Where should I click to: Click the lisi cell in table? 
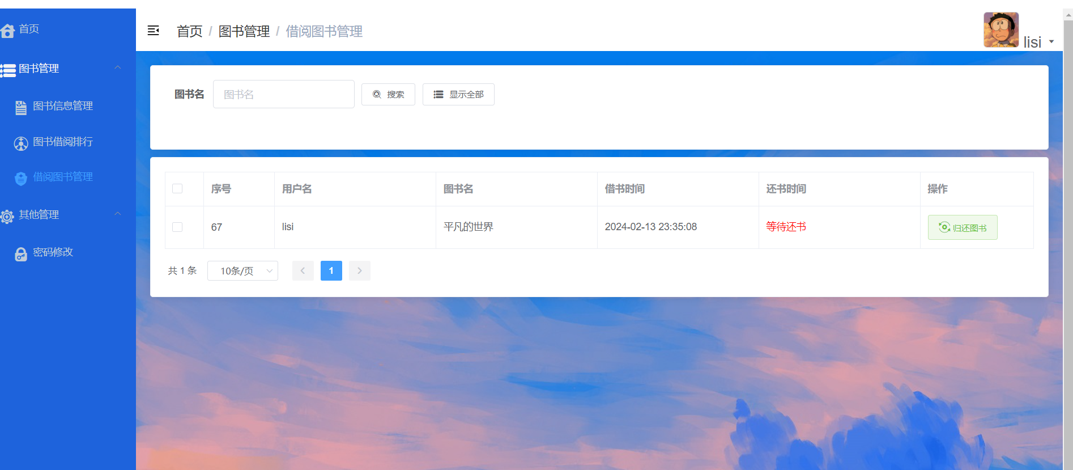pyautogui.click(x=288, y=227)
